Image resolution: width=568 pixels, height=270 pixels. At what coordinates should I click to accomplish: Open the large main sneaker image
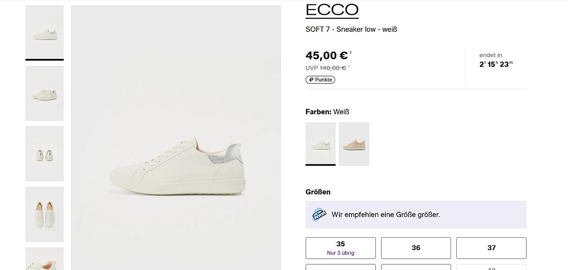pos(176,137)
